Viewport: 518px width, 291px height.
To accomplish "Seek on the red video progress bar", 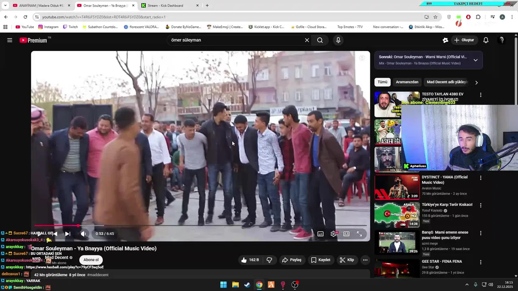I will (200, 226).
